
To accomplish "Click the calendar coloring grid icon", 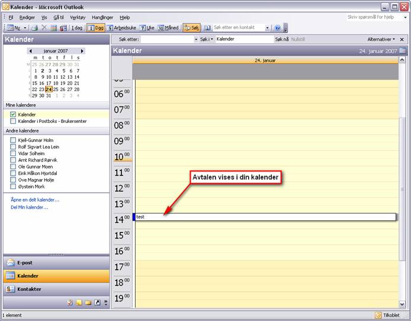I will tap(54, 28).
